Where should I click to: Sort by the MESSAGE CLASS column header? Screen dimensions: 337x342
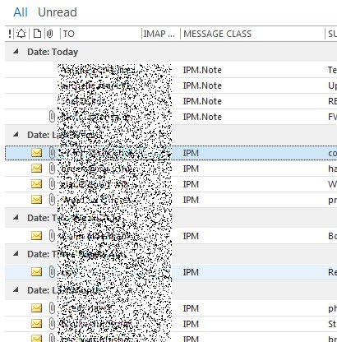pyautogui.click(x=217, y=34)
